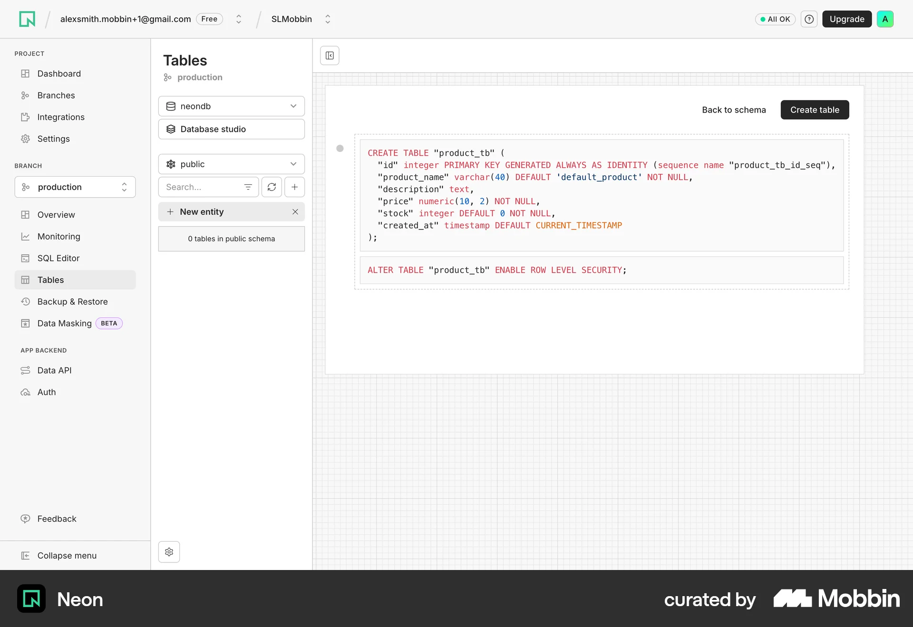Open the search filter icon

(248, 187)
